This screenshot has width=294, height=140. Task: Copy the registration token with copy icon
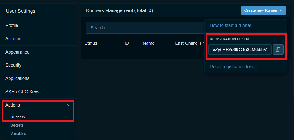[x=278, y=50]
